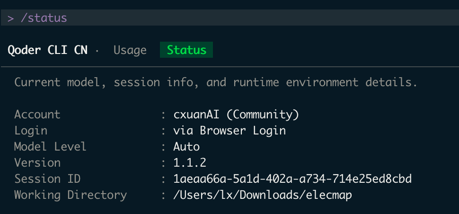Click the Model Level label
Screen dimensions: 459x214
pos(50,146)
